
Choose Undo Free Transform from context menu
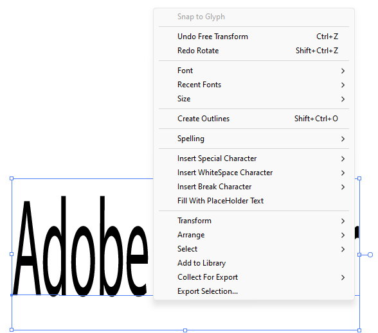click(254, 37)
